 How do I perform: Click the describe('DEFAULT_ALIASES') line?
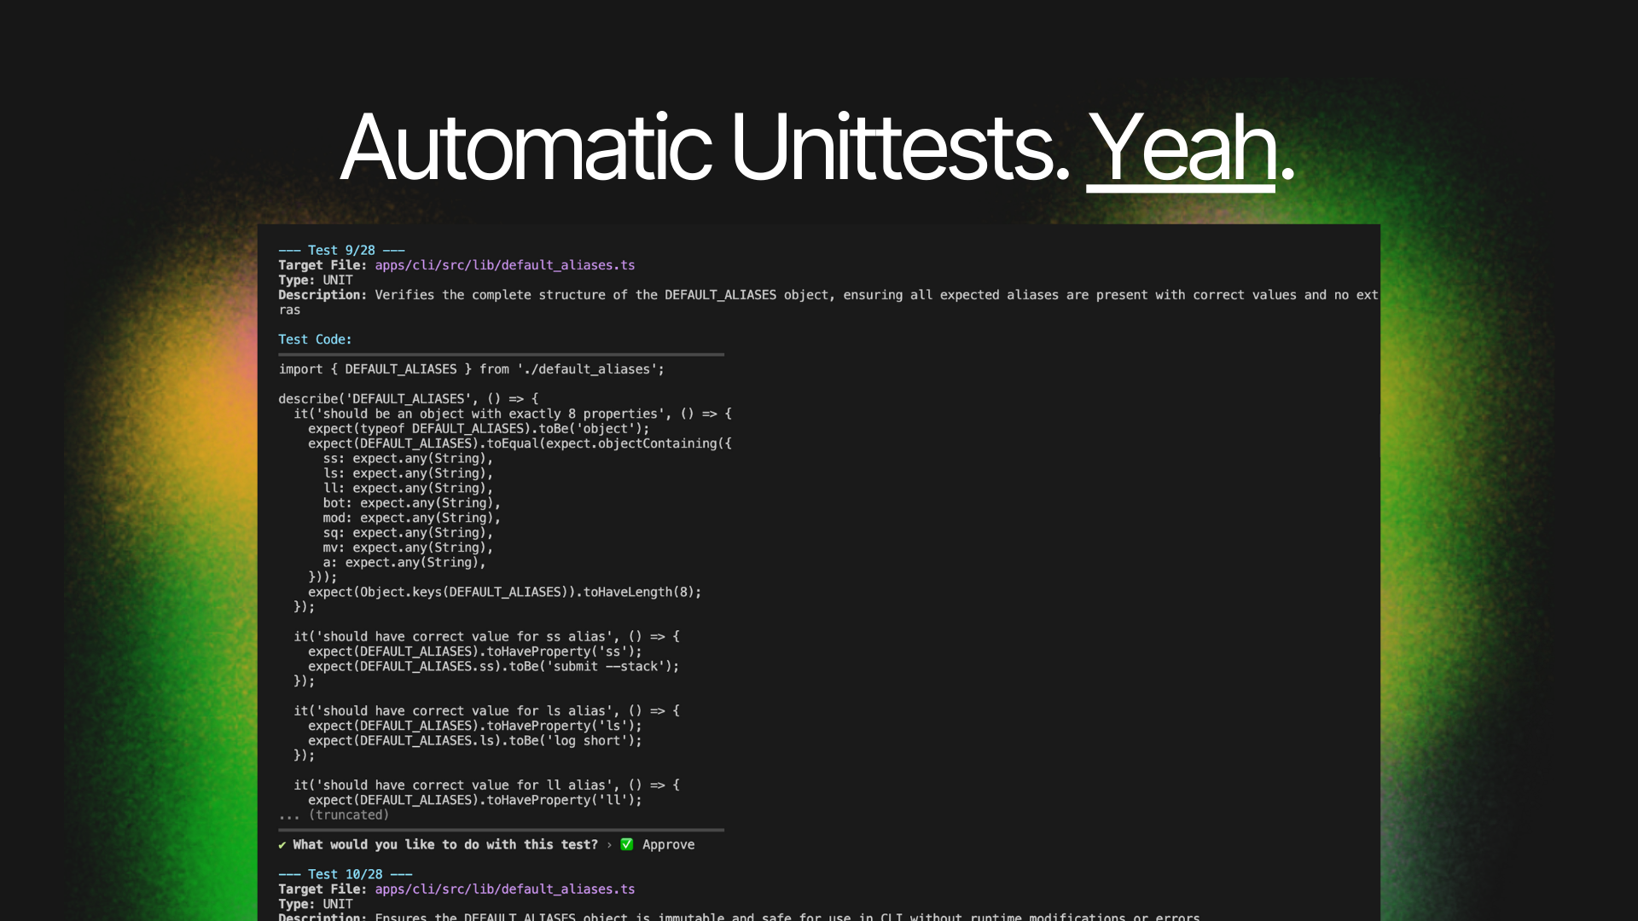[x=408, y=399]
